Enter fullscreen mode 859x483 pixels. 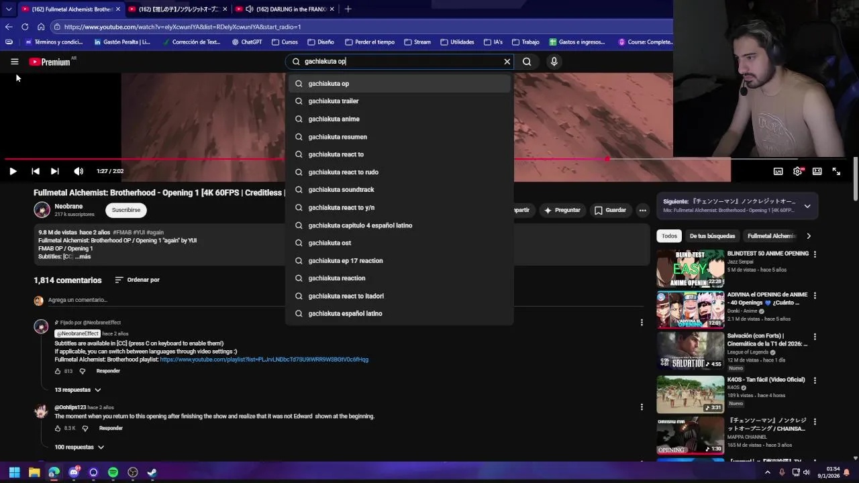[x=836, y=171]
